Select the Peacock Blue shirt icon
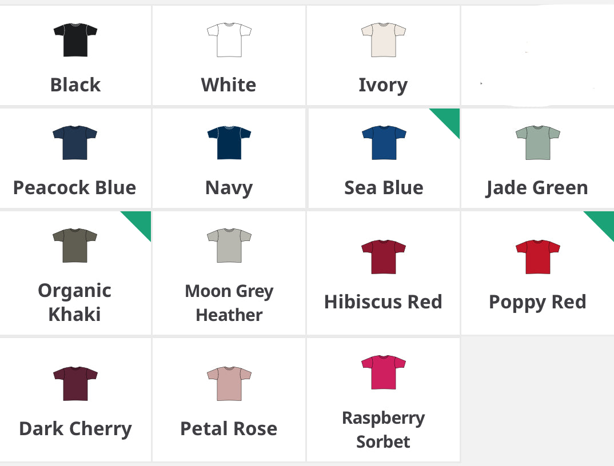 point(75,143)
